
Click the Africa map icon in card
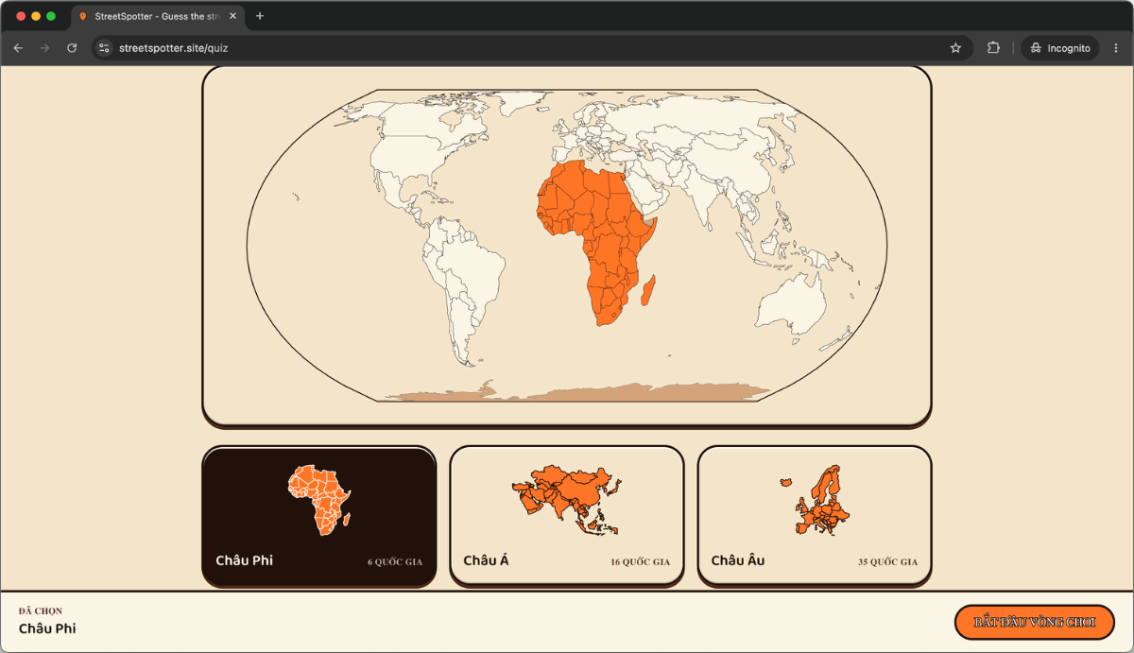pyautogui.click(x=319, y=501)
